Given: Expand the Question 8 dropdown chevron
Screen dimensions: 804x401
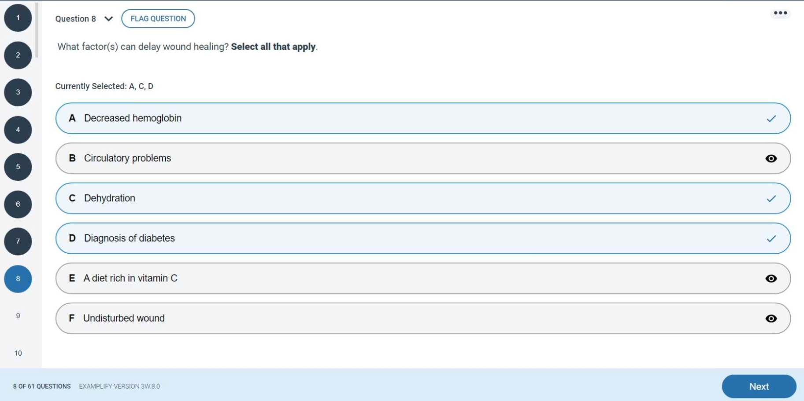Looking at the screenshot, I should pos(108,19).
